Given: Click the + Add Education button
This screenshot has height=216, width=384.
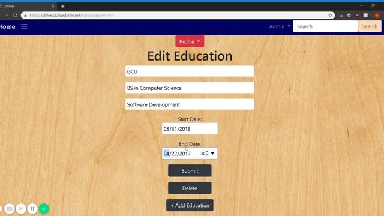Looking at the screenshot, I should point(190,205).
